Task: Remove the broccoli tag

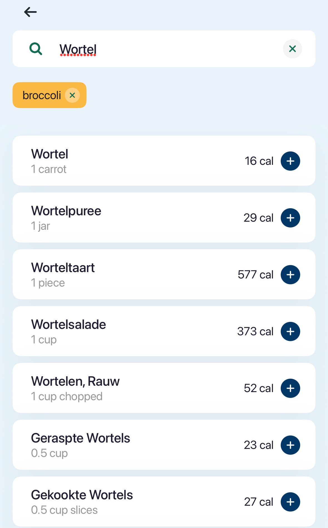Action: point(72,95)
